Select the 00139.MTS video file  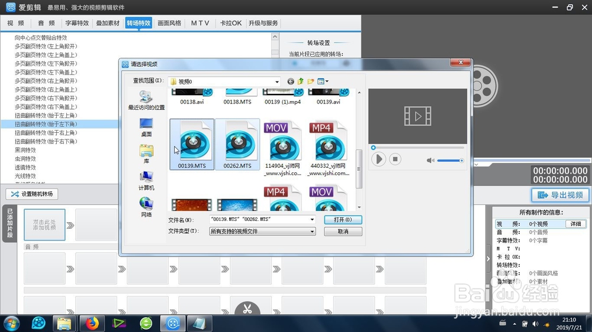pyautogui.click(x=192, y=144)
